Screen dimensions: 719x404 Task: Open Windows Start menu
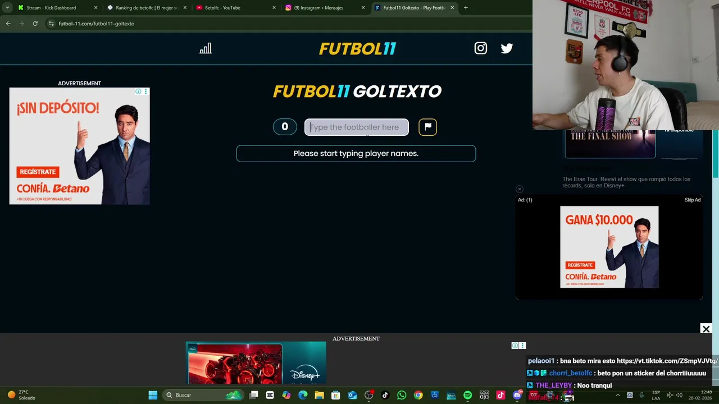click(153, 395)
